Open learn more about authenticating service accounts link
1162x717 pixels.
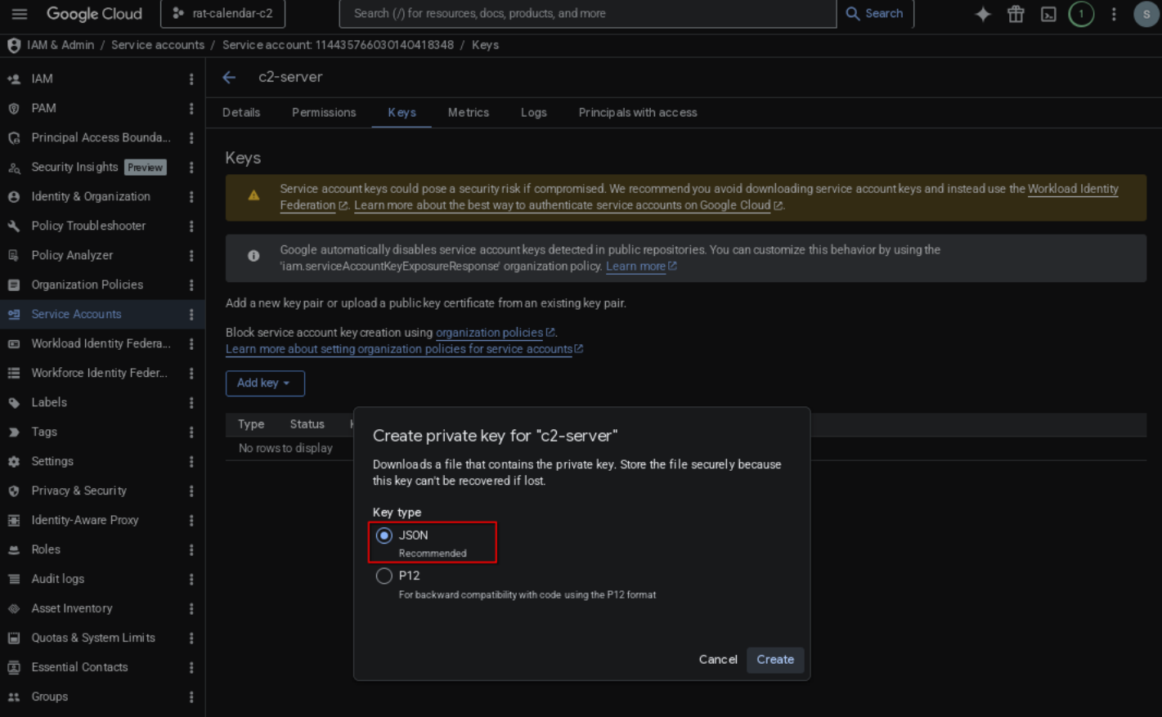click(x=562, y=205)
